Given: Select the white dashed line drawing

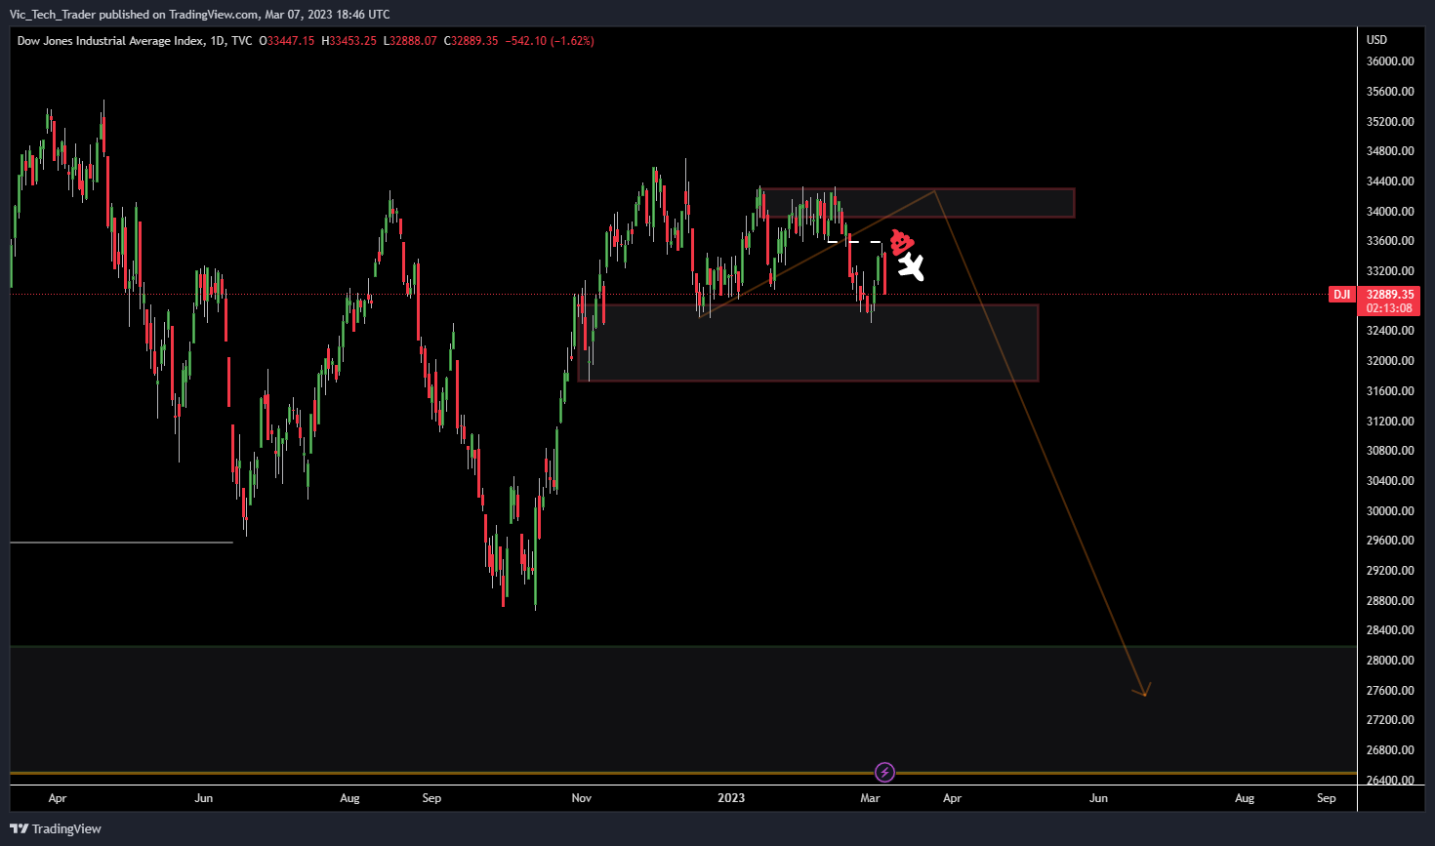Looking at the screenshot, I should coord(855,242).
